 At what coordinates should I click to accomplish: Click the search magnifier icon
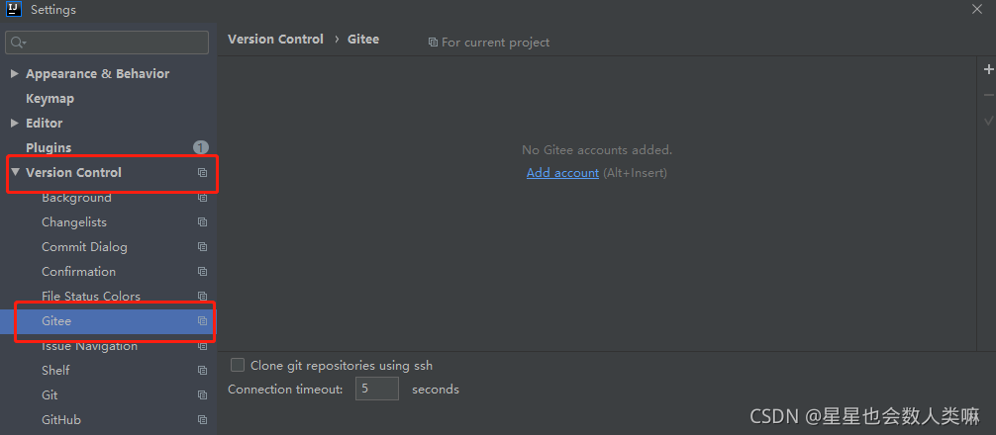[17, 43]
